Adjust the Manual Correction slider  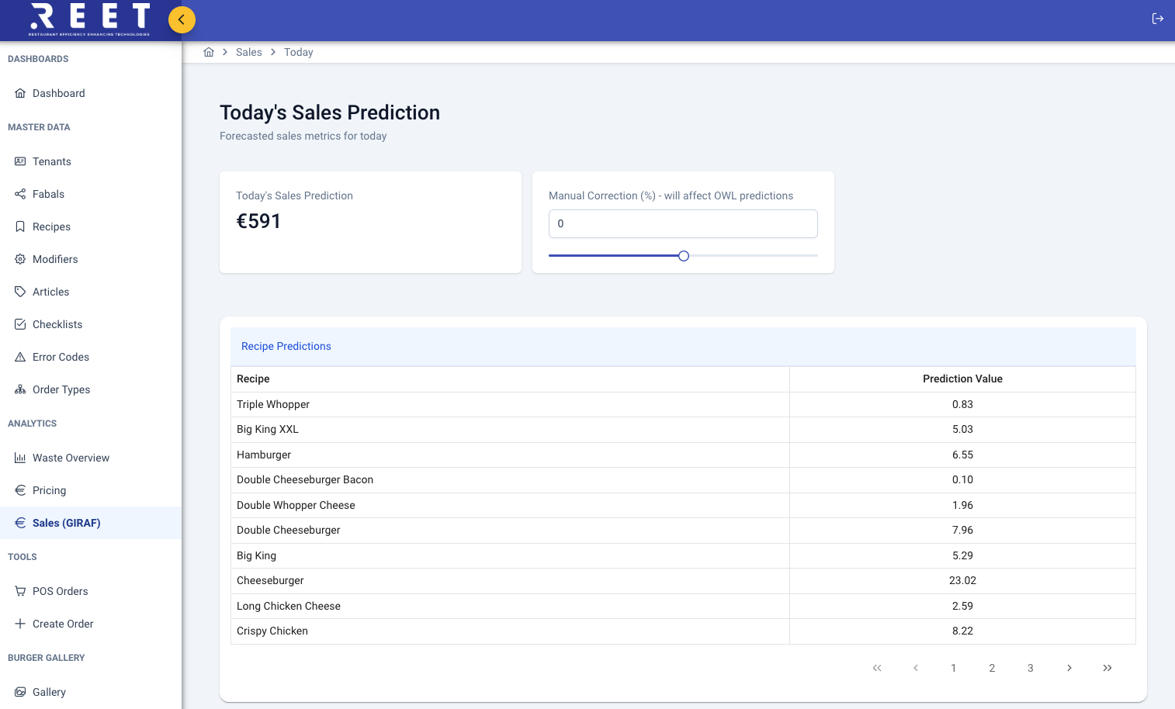(x=683, y=255)
